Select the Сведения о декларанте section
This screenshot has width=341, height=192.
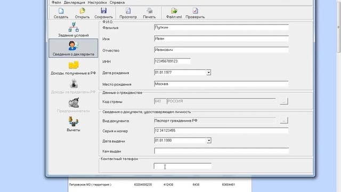point(74,48)
